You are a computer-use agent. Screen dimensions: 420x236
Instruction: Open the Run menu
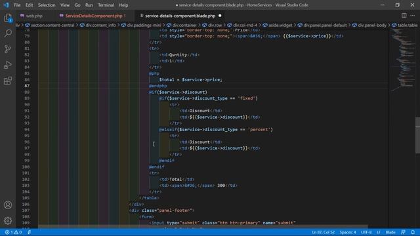pyautogui.click(x=89, y=5)
